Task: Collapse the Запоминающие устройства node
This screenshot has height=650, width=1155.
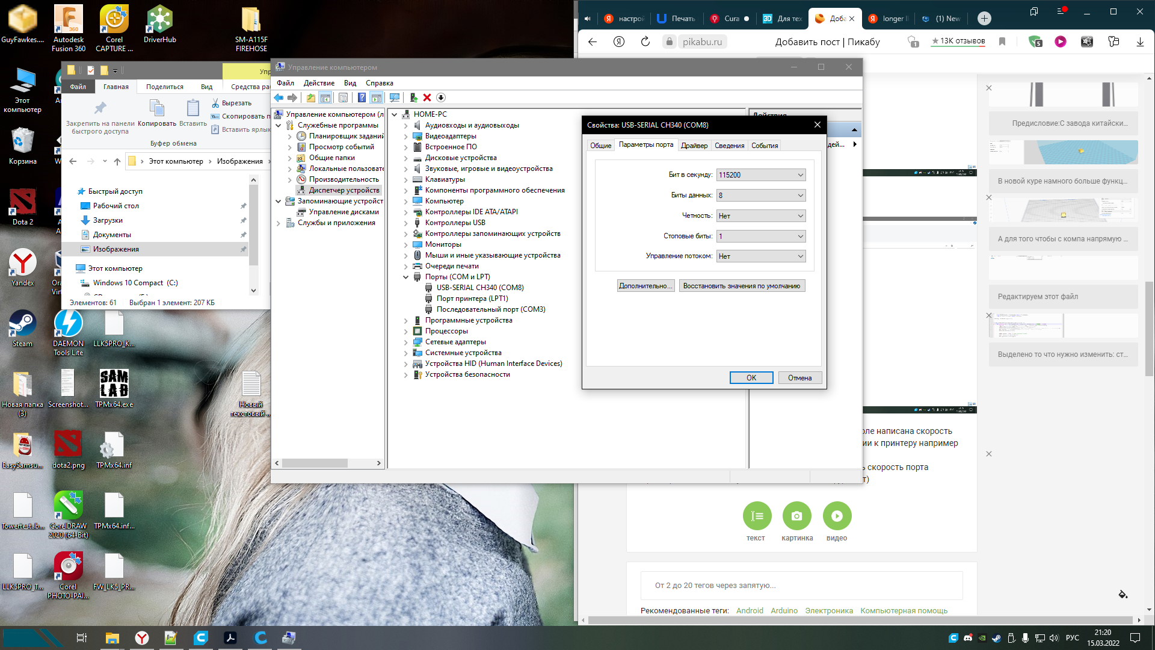Action: pyautogui.click(x=278, y=201)
